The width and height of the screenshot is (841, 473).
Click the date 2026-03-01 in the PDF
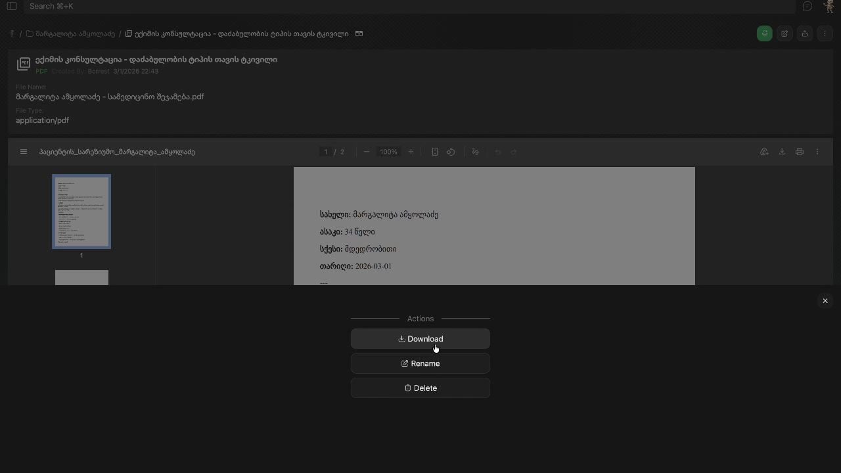point(373,266)
